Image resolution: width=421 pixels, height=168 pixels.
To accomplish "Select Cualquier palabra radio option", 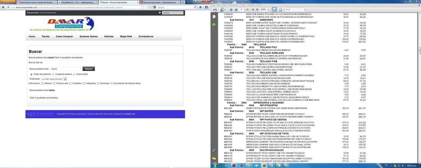I will point(54,74).
